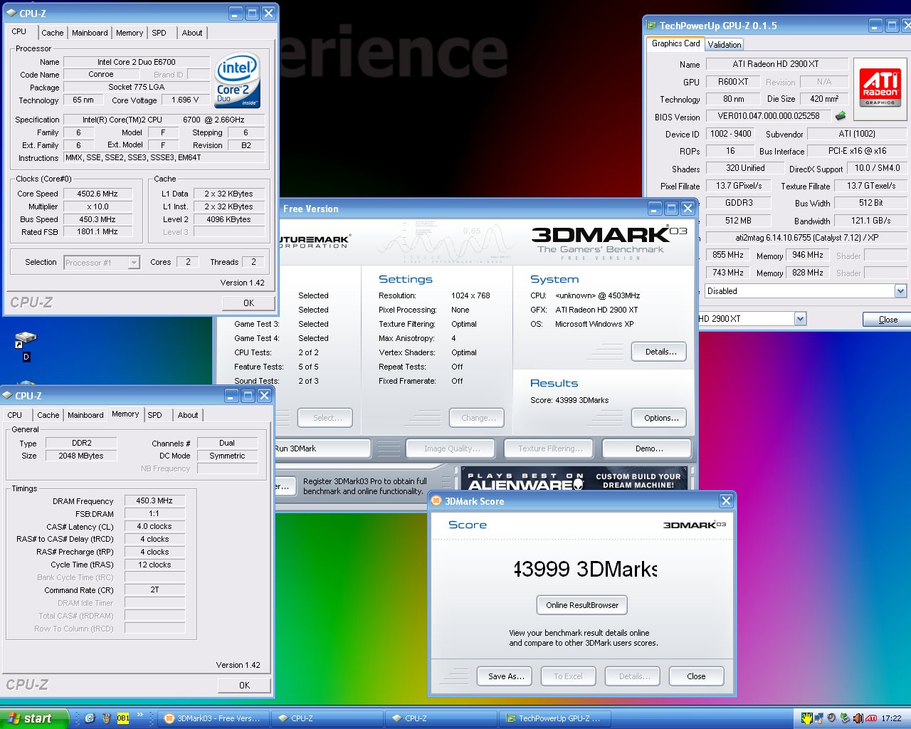Switch to Mainboard tab in top CPU-Z
The height and width of the screenshot is (729, 911).
pyautogui.click(x=90, y=33)
